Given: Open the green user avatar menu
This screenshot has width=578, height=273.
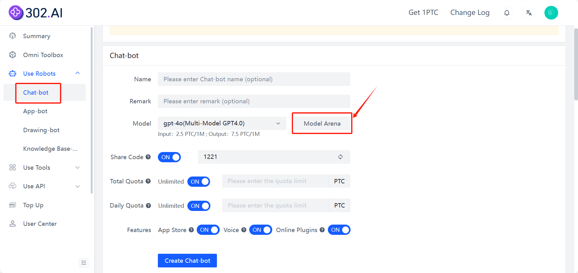Looking at the screenshot, I should point(551,13).
